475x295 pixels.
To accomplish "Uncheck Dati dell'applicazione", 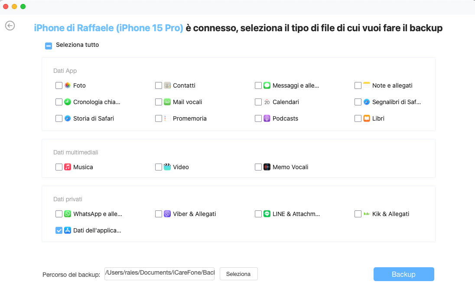I will 59,230.
